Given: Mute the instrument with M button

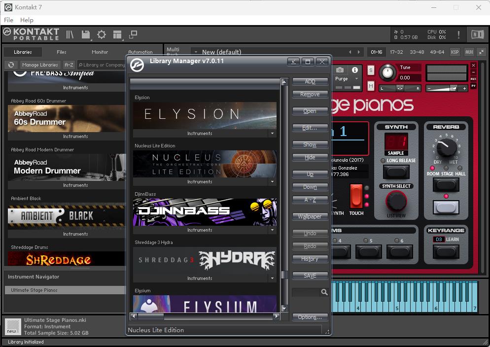Looking at the screenshot, I should (371, 86).
